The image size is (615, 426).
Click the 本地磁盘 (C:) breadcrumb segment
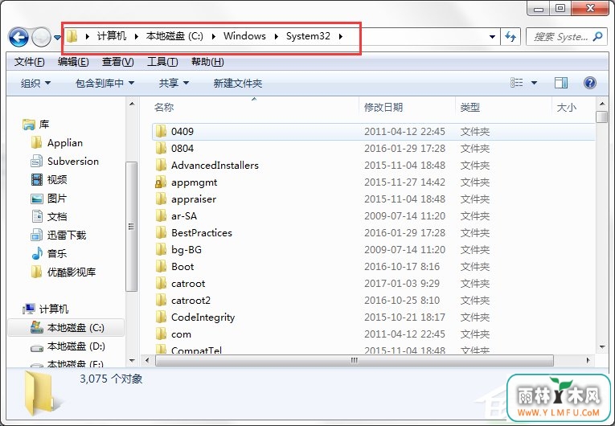[x=174, y=36]
